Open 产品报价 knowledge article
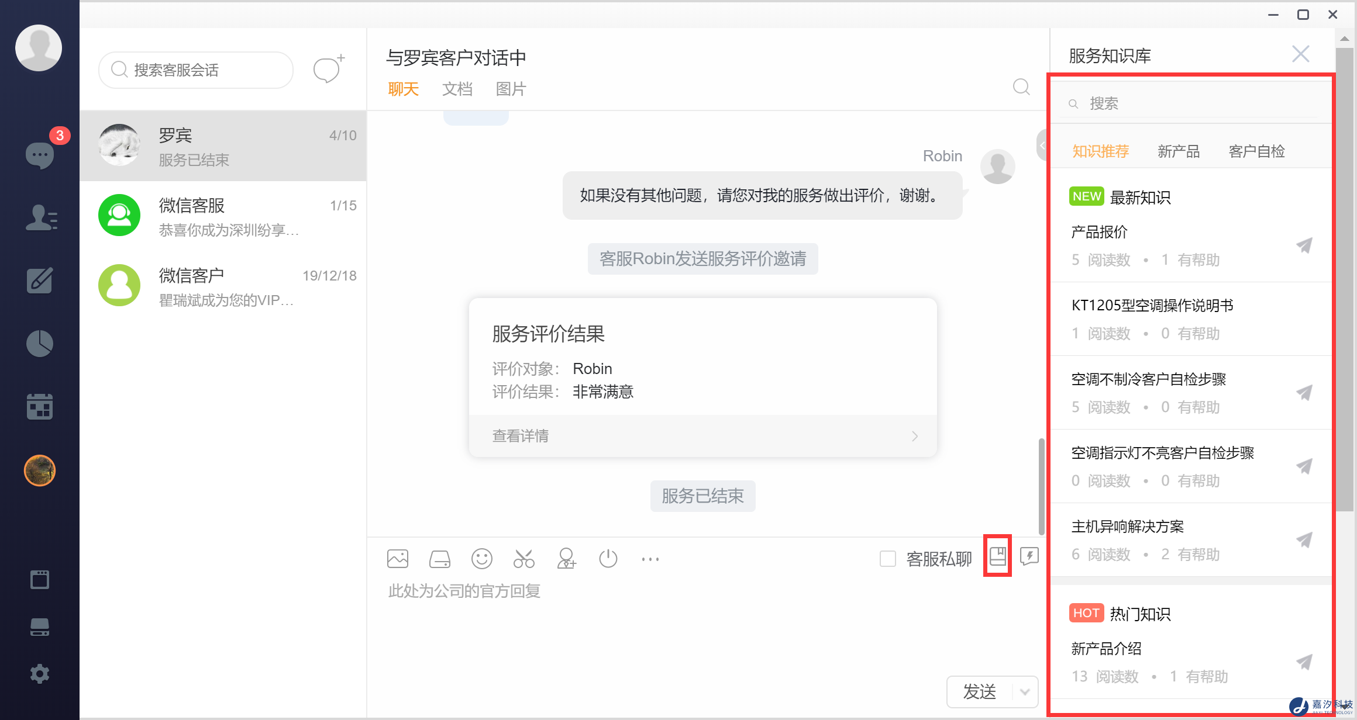Image resolution: width=1357 pixels, height=720 pixels. point(1099,232)
